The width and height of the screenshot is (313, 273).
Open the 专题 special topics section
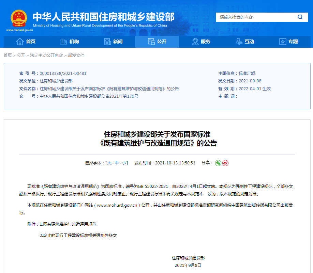(x=288, y=42)
